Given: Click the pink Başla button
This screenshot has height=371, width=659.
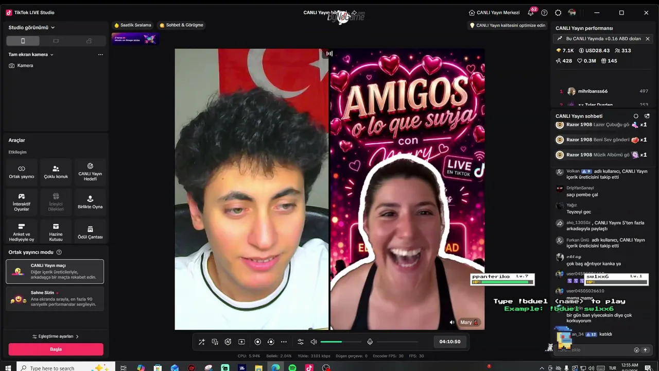Looking at the screenshot, I should tap(56, 349).
